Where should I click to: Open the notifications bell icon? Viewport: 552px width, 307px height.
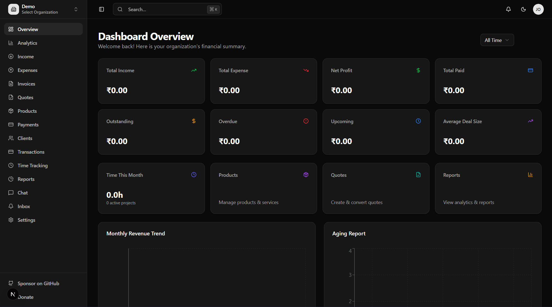pyautogui.click(x=508, y=9)
